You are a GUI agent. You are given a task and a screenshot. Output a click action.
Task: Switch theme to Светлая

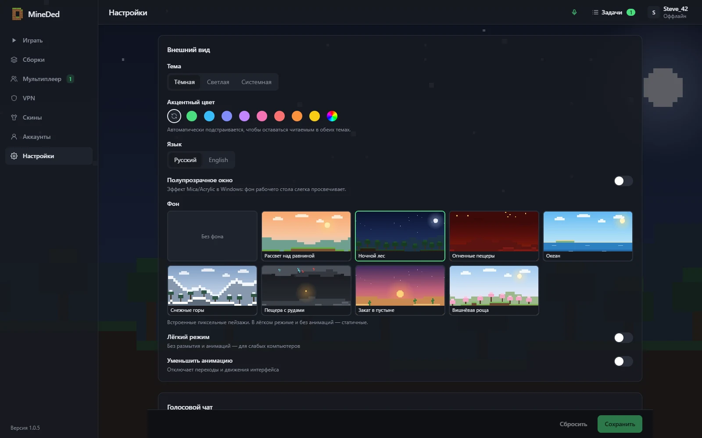pos(218,82)
